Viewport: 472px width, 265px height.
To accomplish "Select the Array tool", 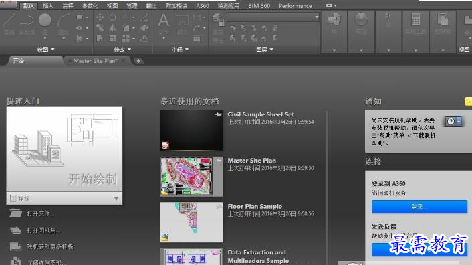I will click(126, 39).
